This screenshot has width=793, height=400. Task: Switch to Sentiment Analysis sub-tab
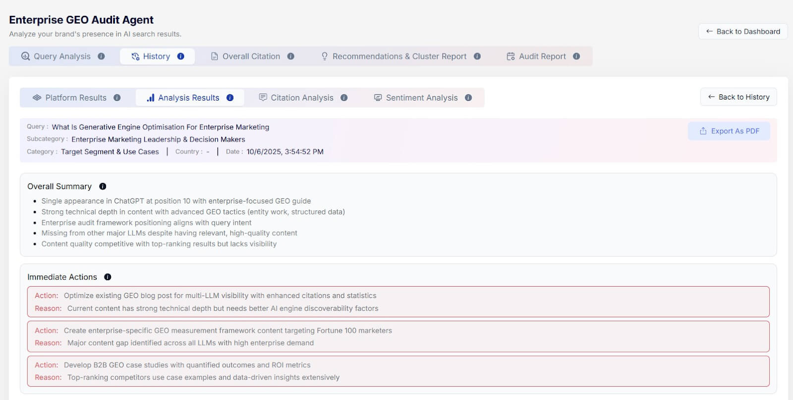pos(415,98)
